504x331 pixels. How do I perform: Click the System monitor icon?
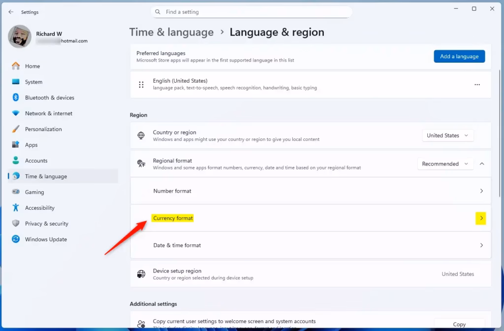[x=15, y=82]
